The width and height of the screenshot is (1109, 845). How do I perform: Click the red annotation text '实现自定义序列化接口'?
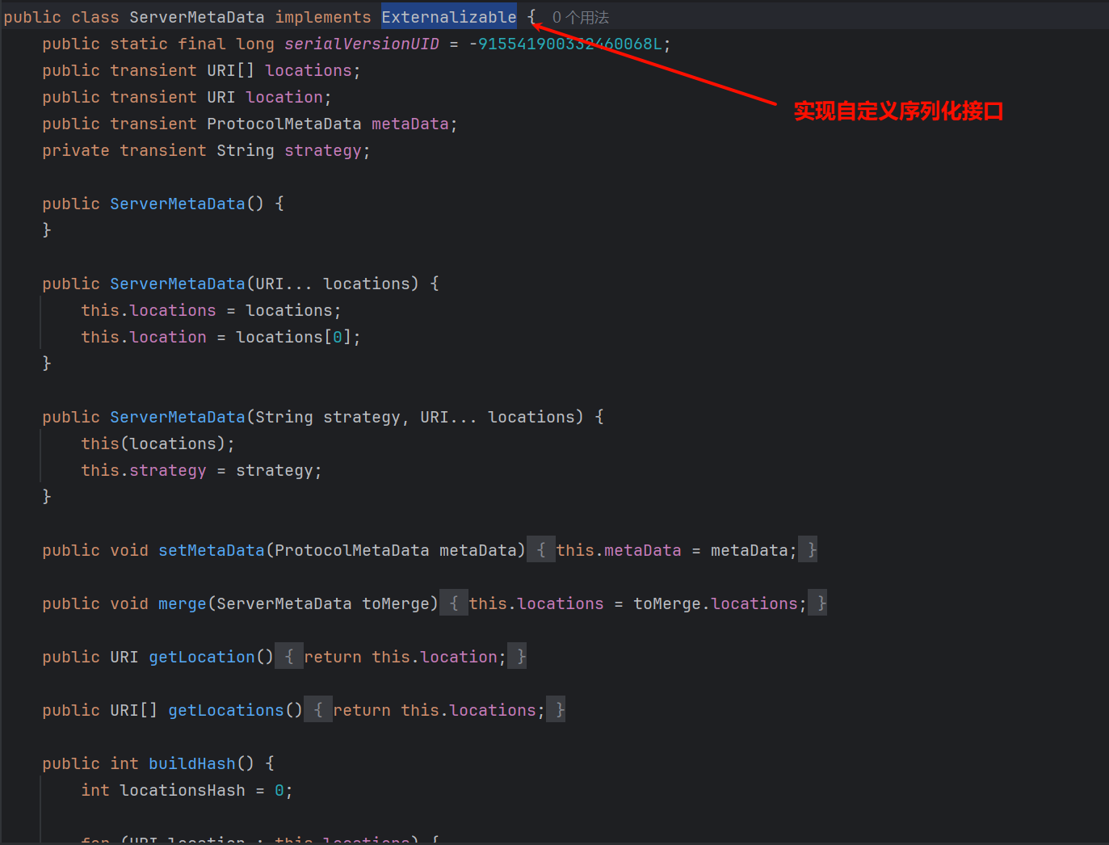tap(898, 111)
